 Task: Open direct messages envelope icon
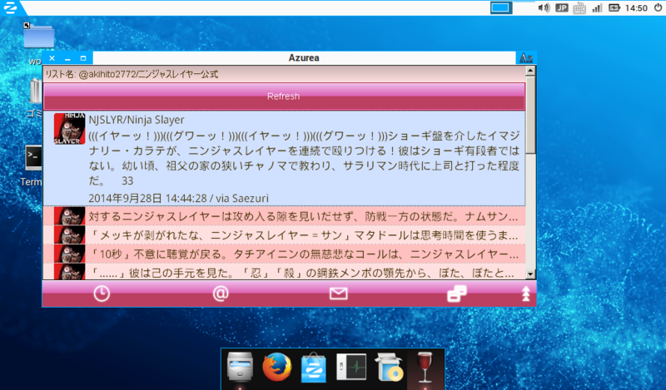point(339,294)
